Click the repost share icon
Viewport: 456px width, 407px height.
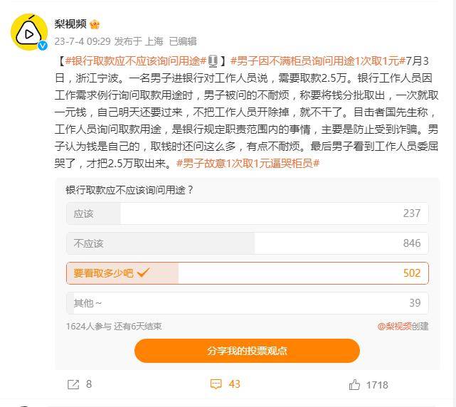tap(73, 385)
